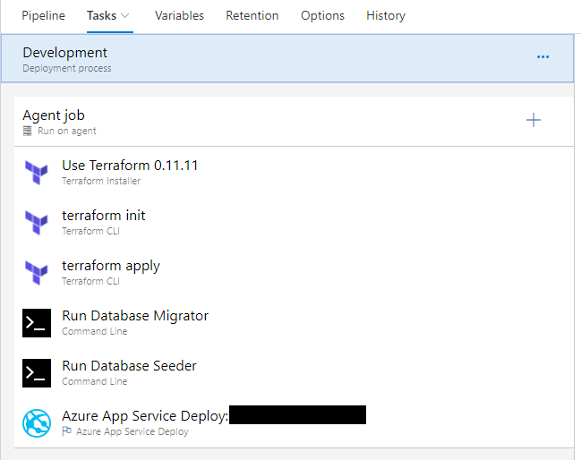
Task: Click the terraform apply task icon
Action: (37, 272)
